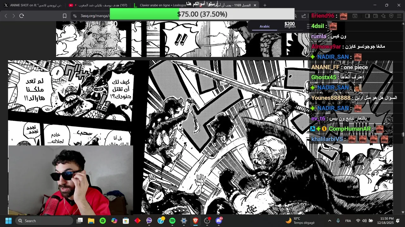Switch to the ANIME SHOT on X tab

(x=33, y=5)
